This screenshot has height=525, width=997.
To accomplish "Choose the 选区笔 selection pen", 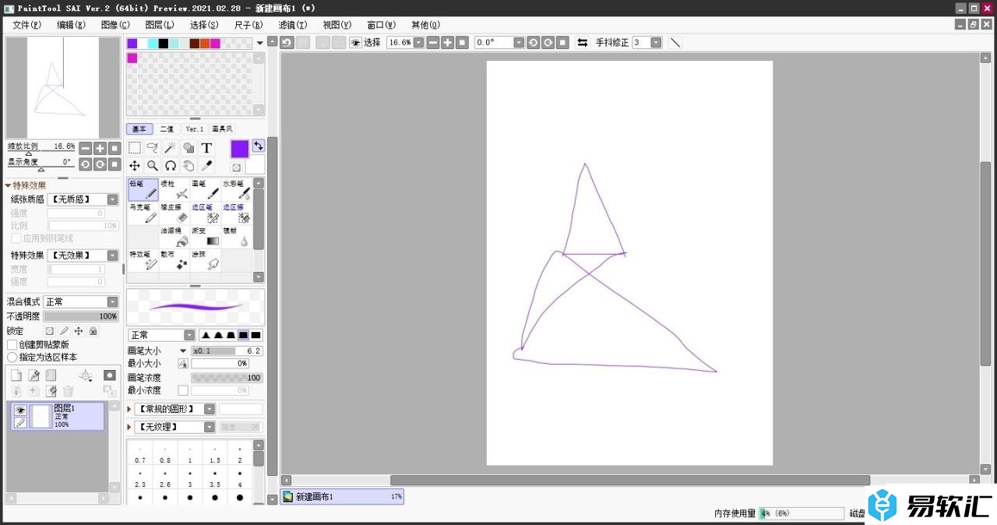I will point(206,213).
